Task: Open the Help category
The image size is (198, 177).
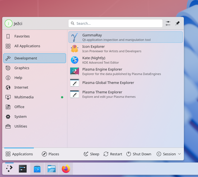Action: pos(35,78)
